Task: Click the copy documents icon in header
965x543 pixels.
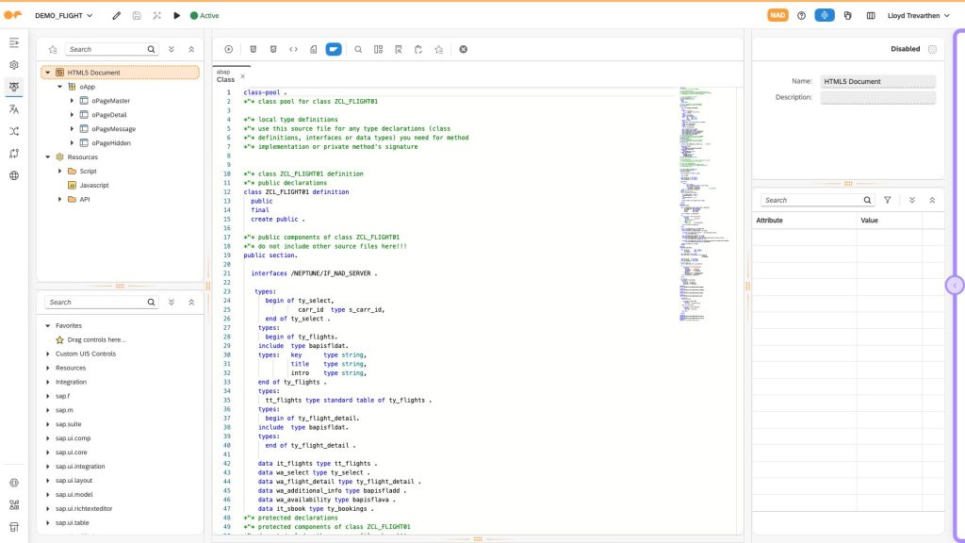Action: [x=847, y=15]
